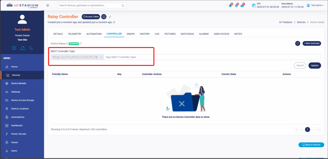The width and height of the screenshot is (328, 159).
Task: Click the map icon next to Access Token
Action: pos(104,17)
